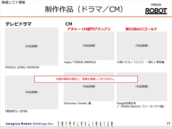This screenshot has height=129, width=172.
Task: Click the 中核会社 label above logo
Action: click(x=156, y=5)
